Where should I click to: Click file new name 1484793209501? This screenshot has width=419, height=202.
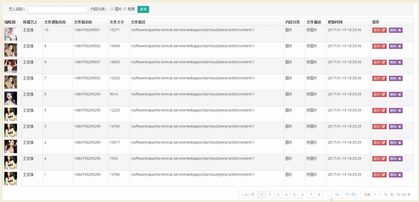coord(87,30)
